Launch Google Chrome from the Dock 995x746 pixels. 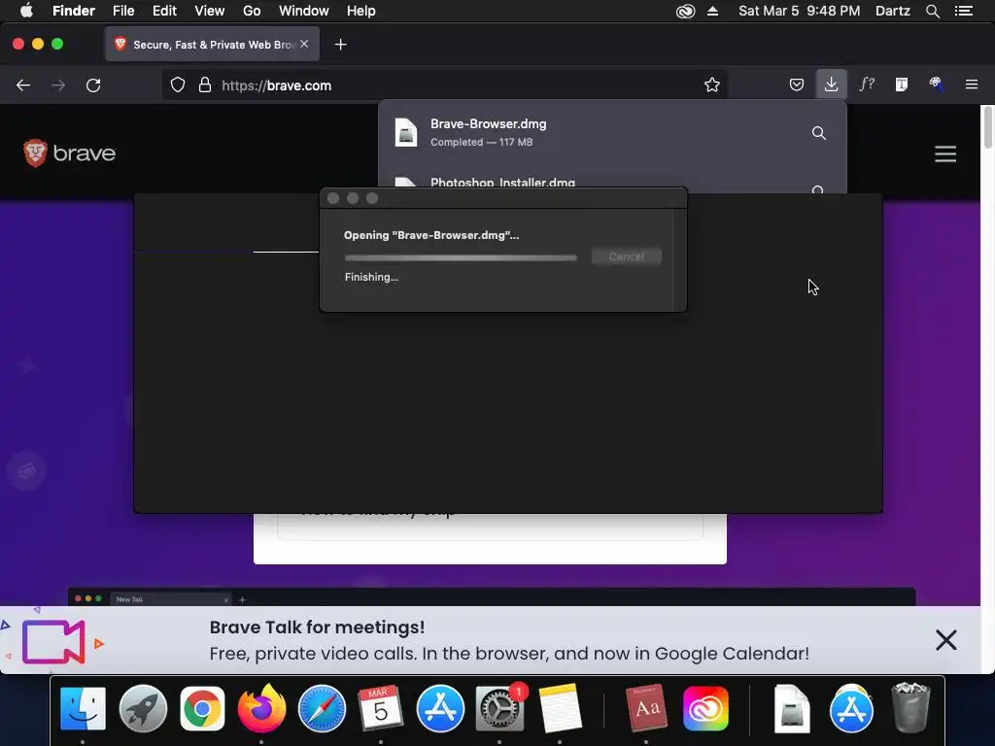tap(202, 708)
